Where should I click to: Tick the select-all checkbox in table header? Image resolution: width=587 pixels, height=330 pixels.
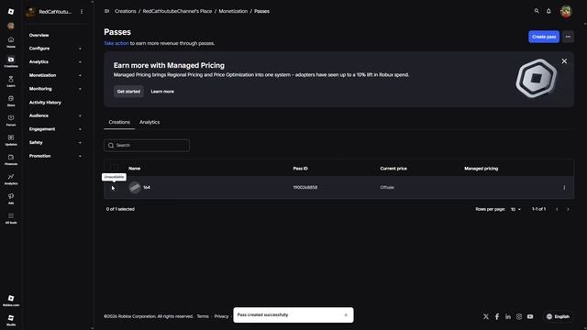click(x=114, y=169)
